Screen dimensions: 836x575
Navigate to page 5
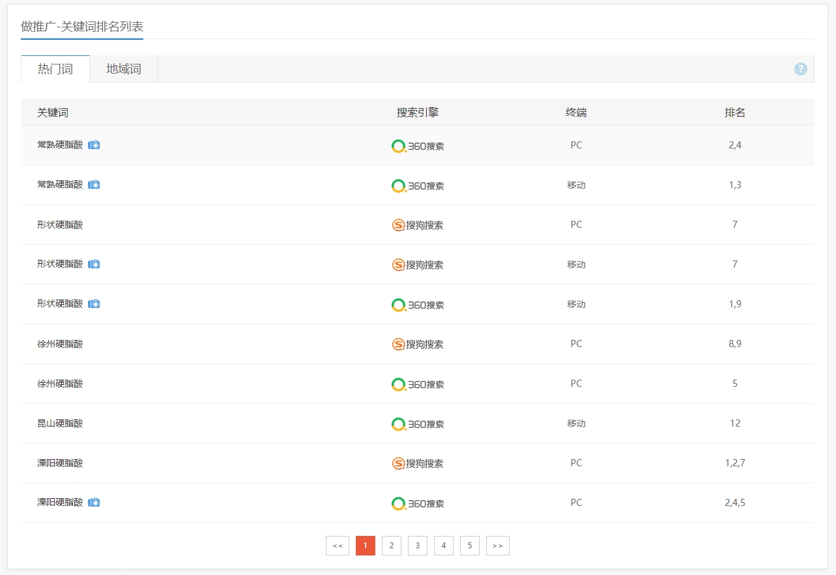click(469, 546)
